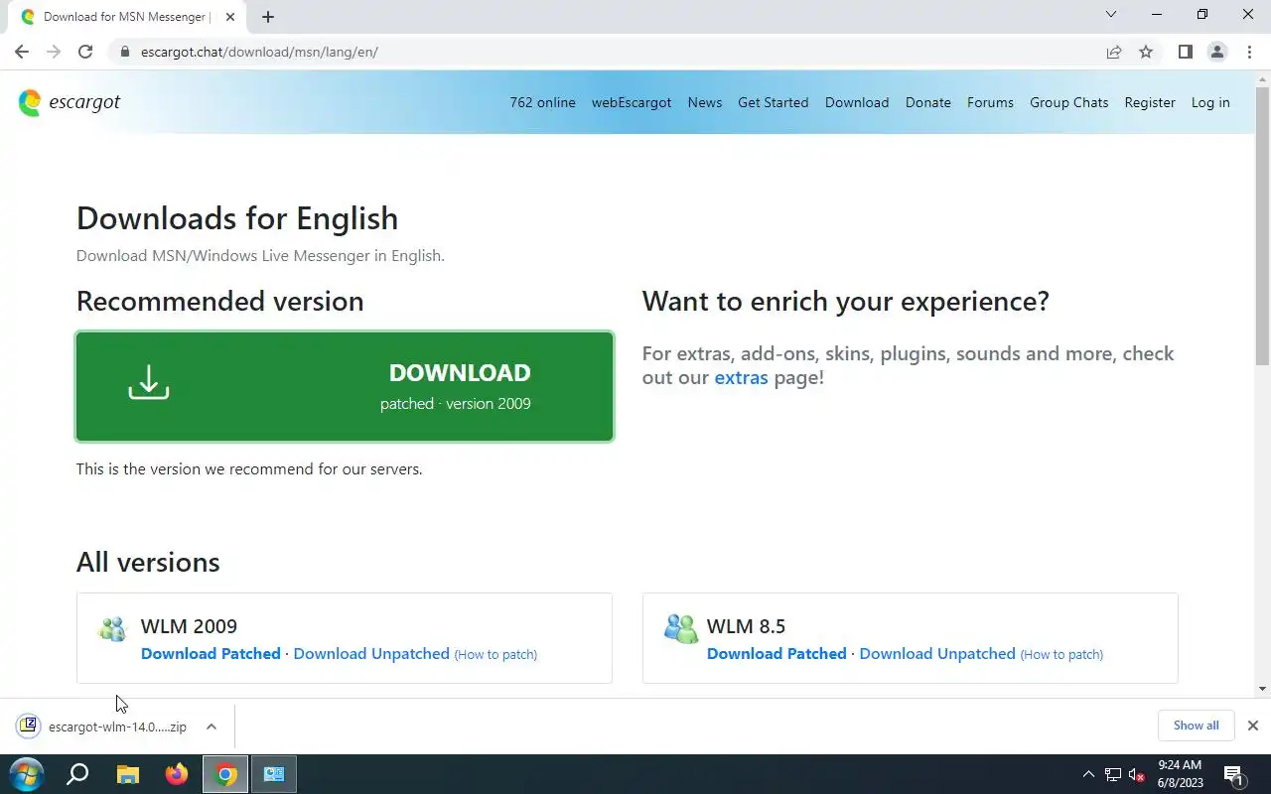Open Get Started in the nav bar

pos(773,102)
